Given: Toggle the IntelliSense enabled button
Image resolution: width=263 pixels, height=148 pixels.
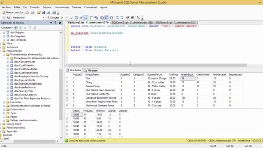Looking at the screenshot, I should point(86,18).
